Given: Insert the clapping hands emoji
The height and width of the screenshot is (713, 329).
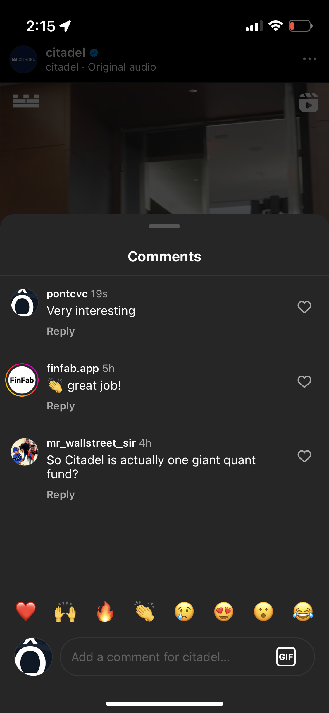Looking at the screenshot, I should [144, 611].
